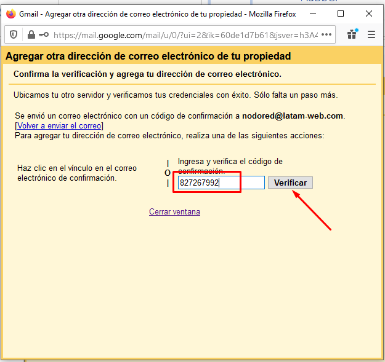This screenshot has width=385, height=362.
Task: Click text 'Ubicamos tu otro servidor'
Action: [59, 95]
